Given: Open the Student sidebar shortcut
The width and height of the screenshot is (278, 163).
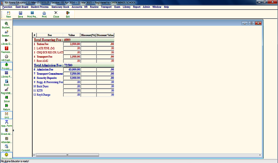Looking at the screenshot, I should (x=6, y=25).
